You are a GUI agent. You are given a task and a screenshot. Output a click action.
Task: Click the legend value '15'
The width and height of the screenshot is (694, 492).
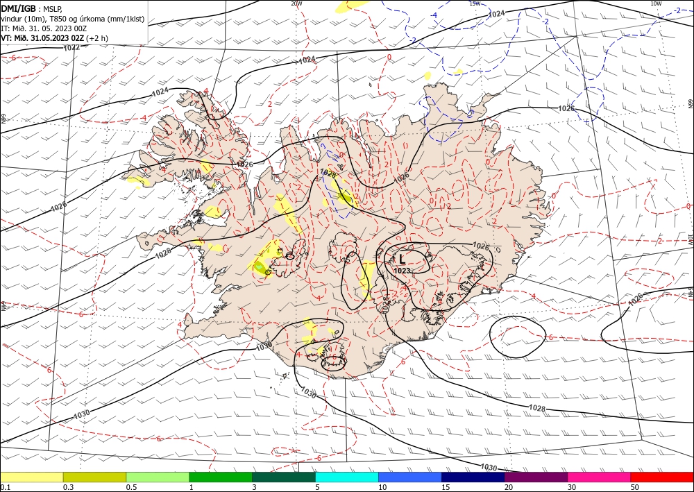click(446, 487)
